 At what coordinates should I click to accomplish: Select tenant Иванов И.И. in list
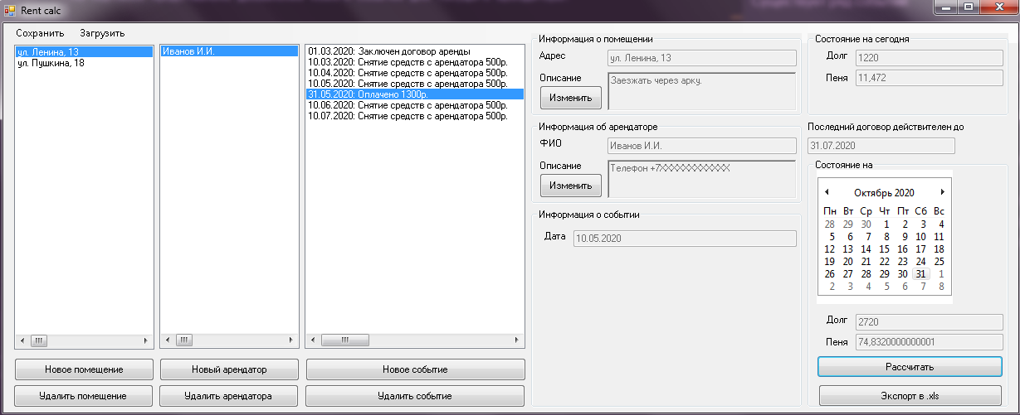pyautogui.click(x=229, y=51)
